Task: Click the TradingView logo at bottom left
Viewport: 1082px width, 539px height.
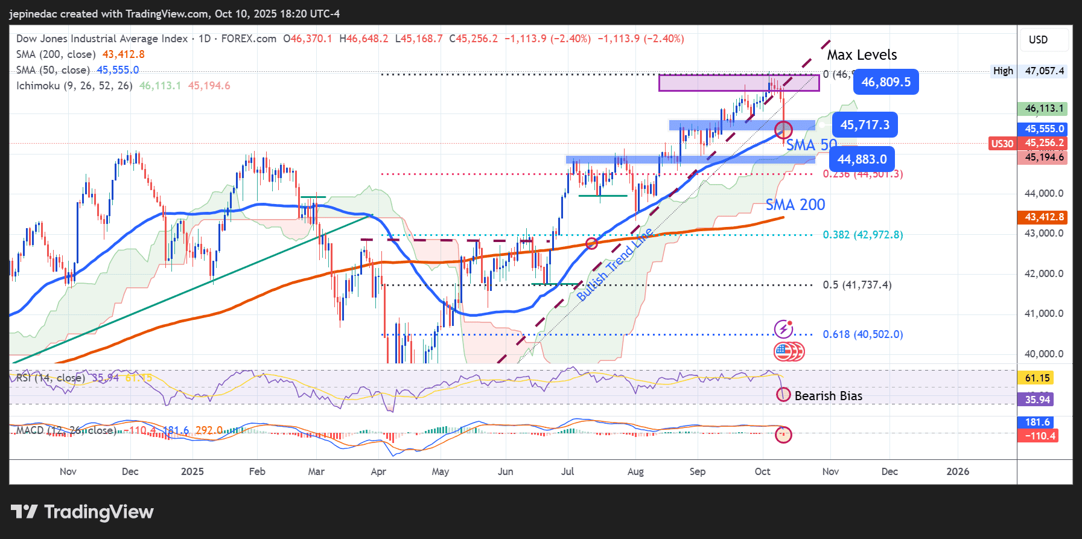Action: point(82,512)
